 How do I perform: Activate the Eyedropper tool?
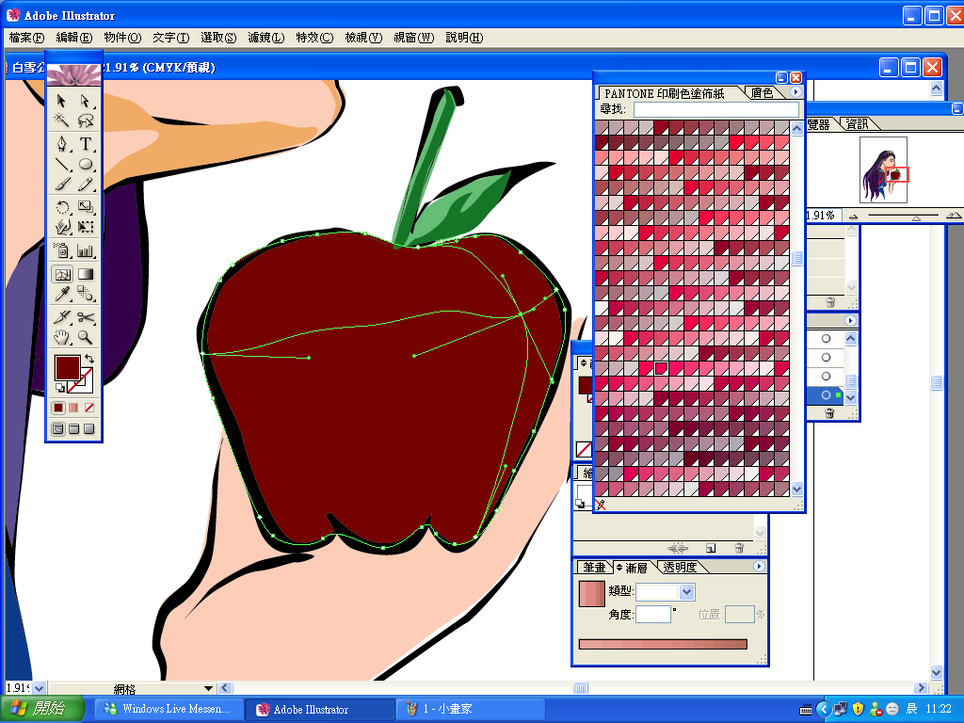[x=61, y=294]
